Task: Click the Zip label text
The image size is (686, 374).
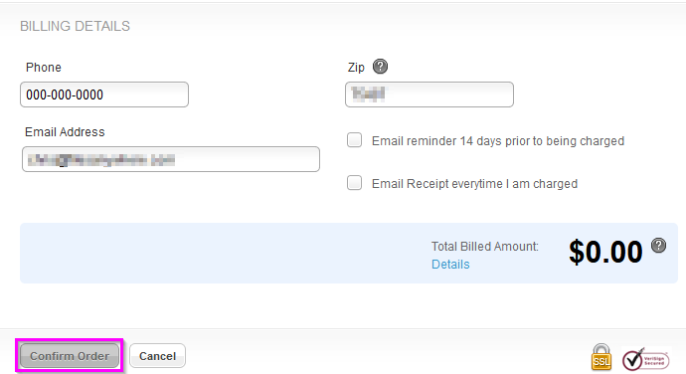Action: [356, 68]
